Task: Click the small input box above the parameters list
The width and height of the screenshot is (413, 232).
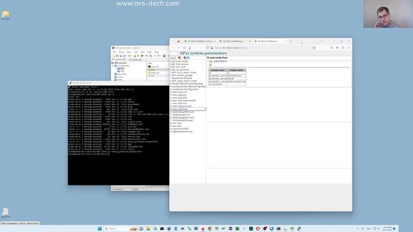Action: [x=174, y=53]
